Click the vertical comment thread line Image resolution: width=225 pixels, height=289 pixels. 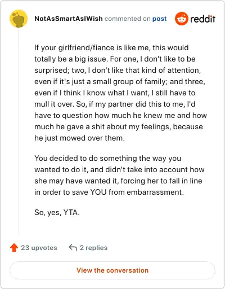click(x=19, y=131)
